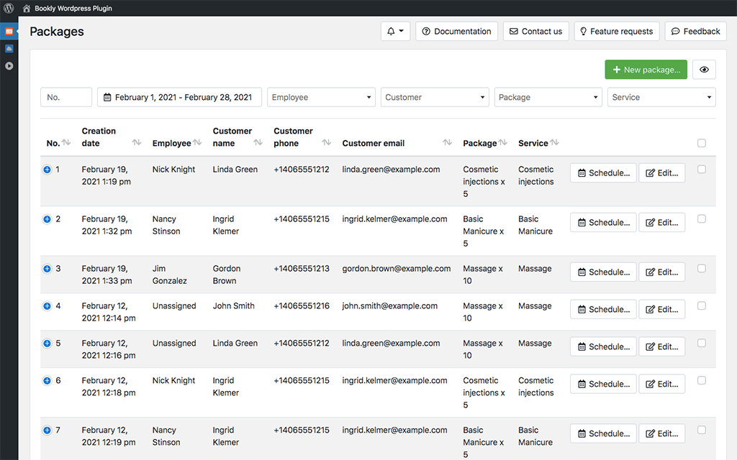Screen dimensions: 737x460
Task: Check the box for row 5 Linda Green
Action: (702, 343)
